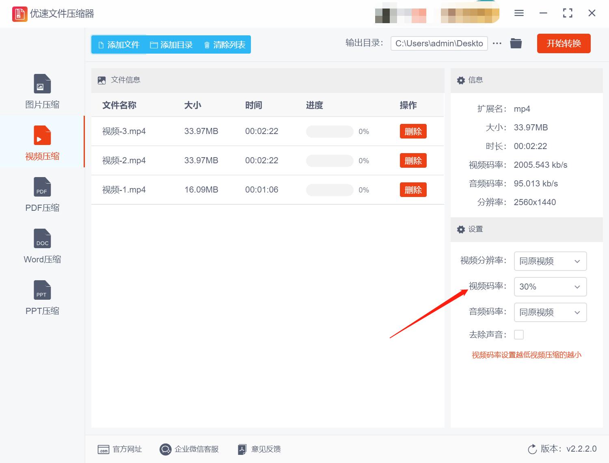Viewport: 609px width, 463px height.
Task: Expand the 音频码率 dropdown
Action: (550, 312)
